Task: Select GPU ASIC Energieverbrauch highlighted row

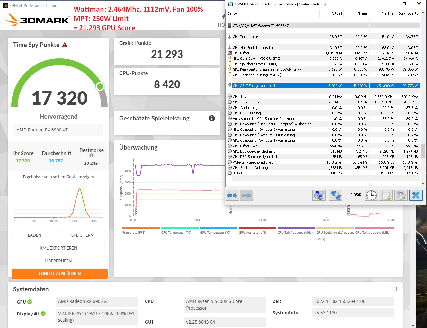Action: click(323, 86)
